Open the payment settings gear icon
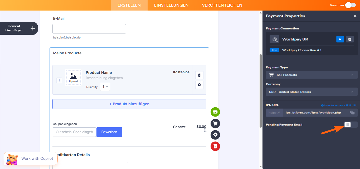The height and width of the screenshot is (169, 360). pos(215,135)
